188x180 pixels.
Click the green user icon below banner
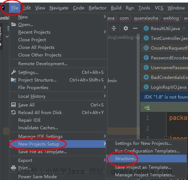click(x=147, y=107)
